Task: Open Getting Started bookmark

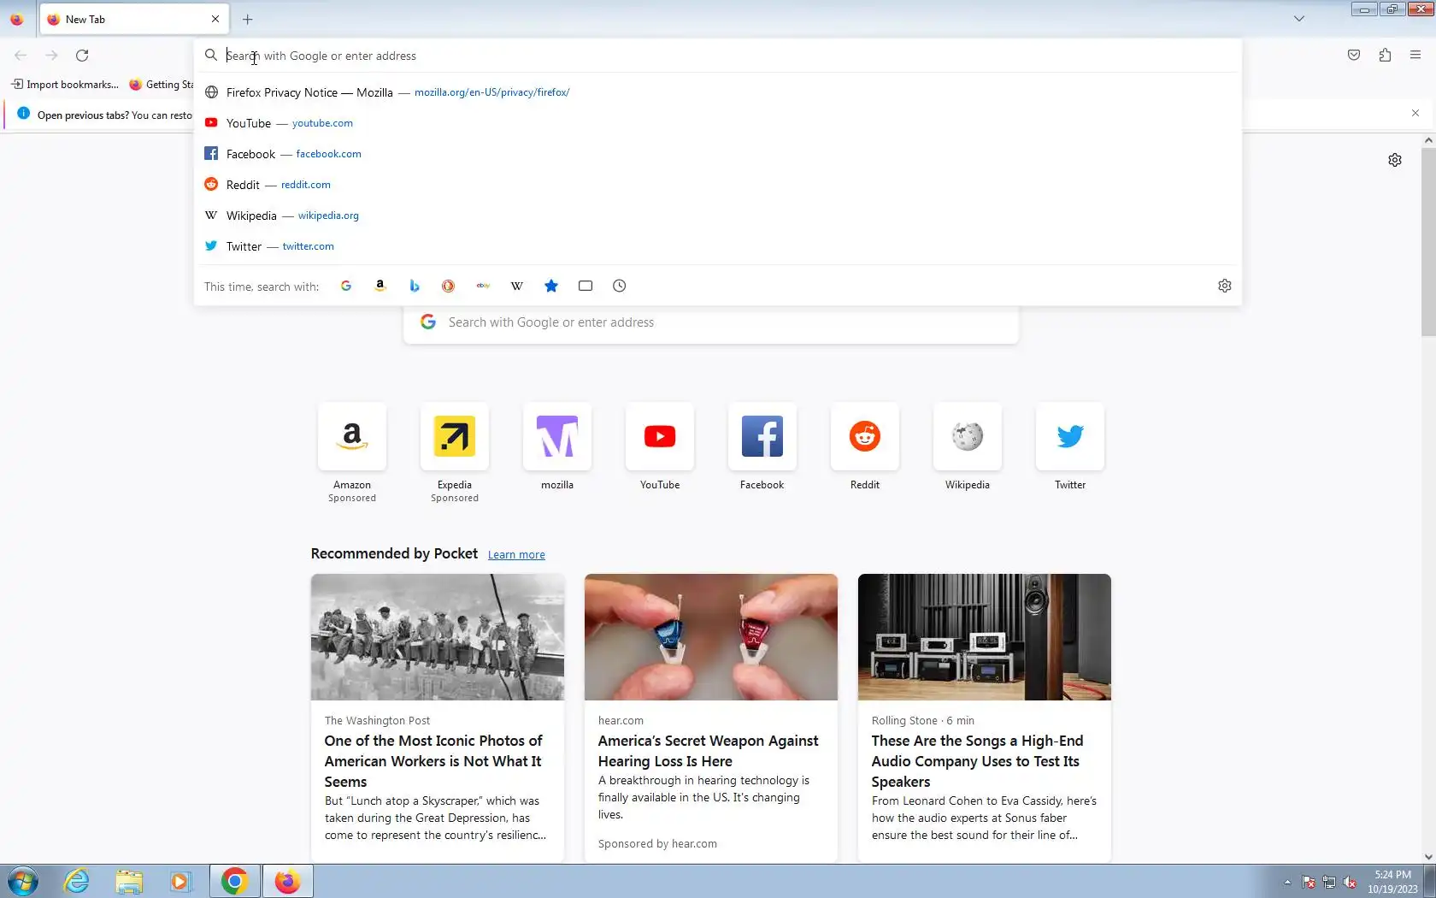Action: (161, 85)
